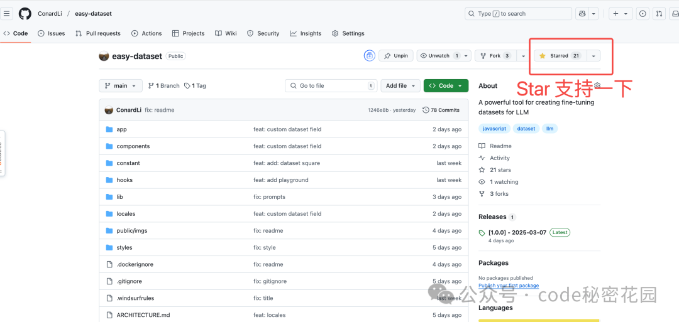This screenshot has height=322, width=679.
Task: Switch to the Wiki tab
Action: (x=226, y=33)
